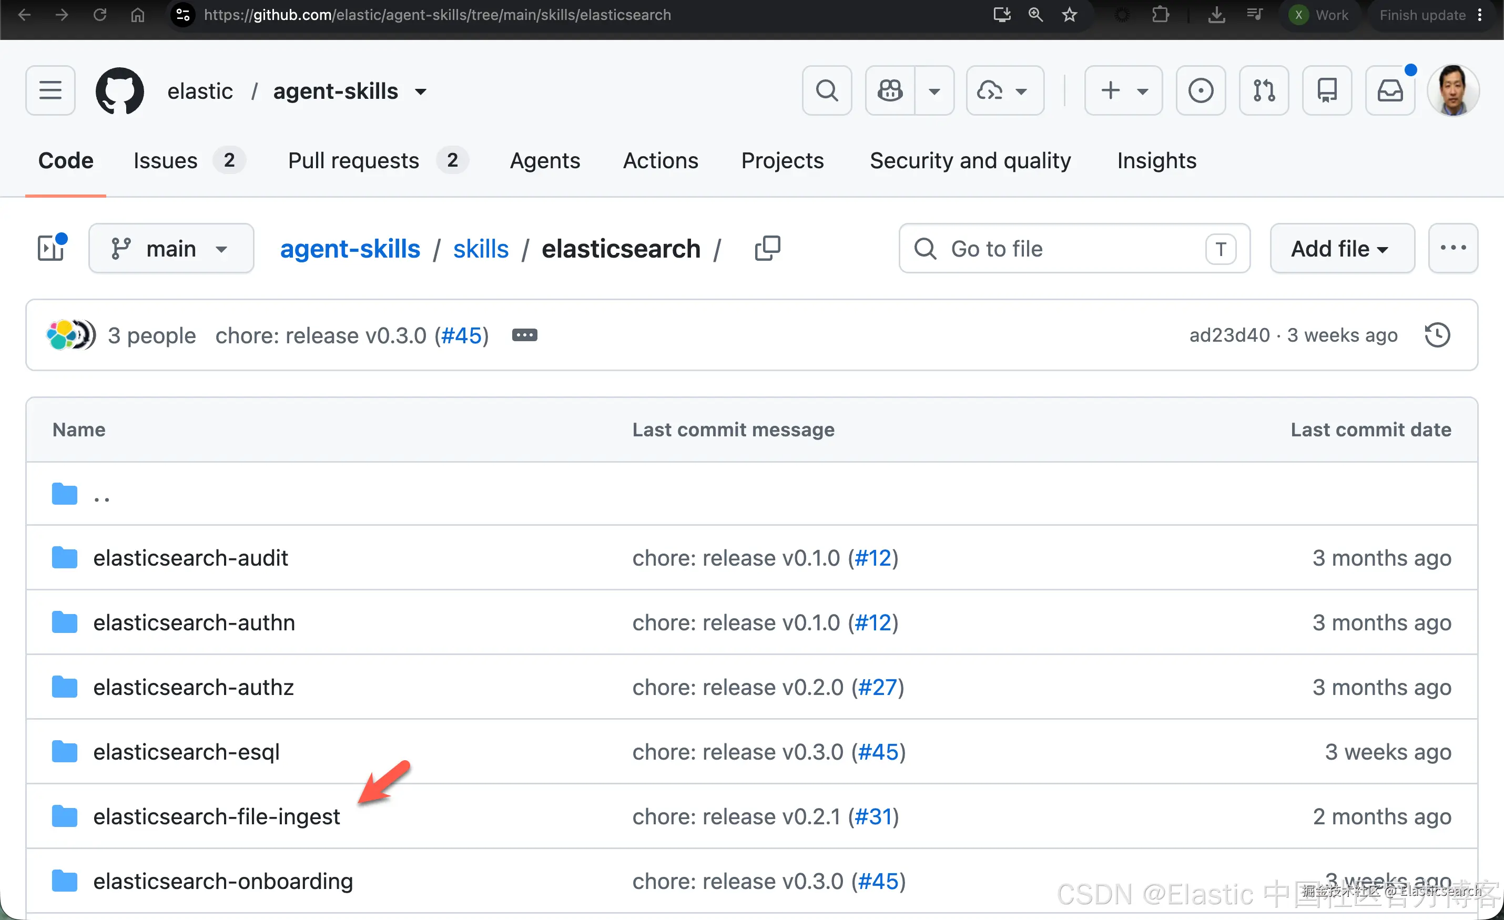Go up to the parent directory row
The image size is (1504, 920).
pyautogui.click(x=751, y=494)
